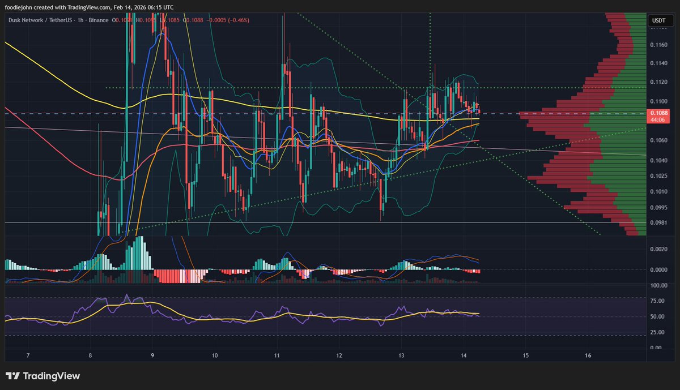Click the 0.1160 price axis label
The width and height of the screenshot is (680, 390).
point(658,44)
